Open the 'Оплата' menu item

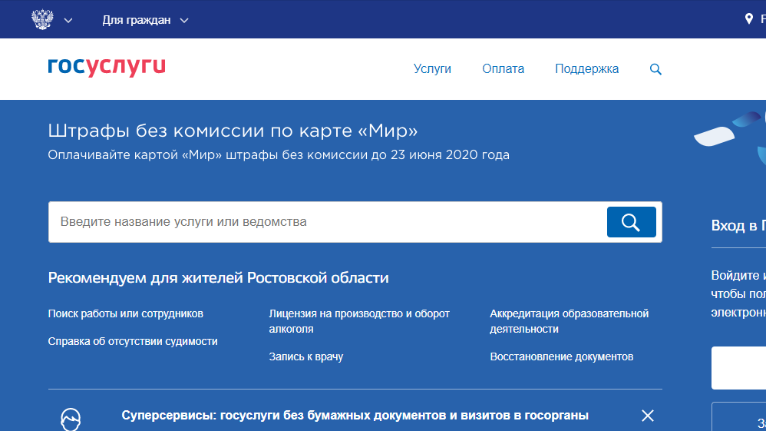click(x=504, y=69)
